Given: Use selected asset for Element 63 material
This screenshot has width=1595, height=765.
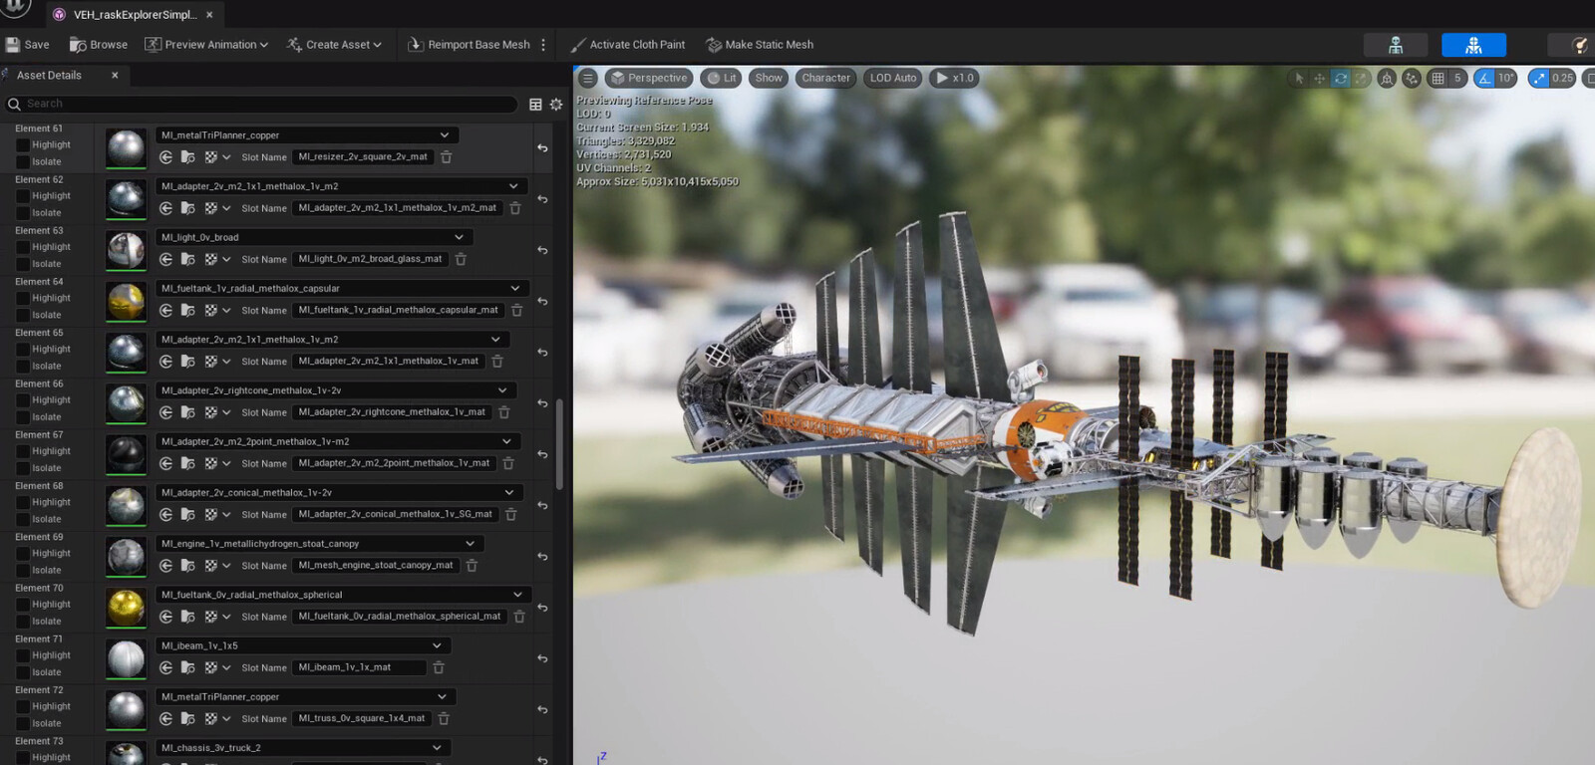Looking at the screenshot, I should tap(165, 260).
